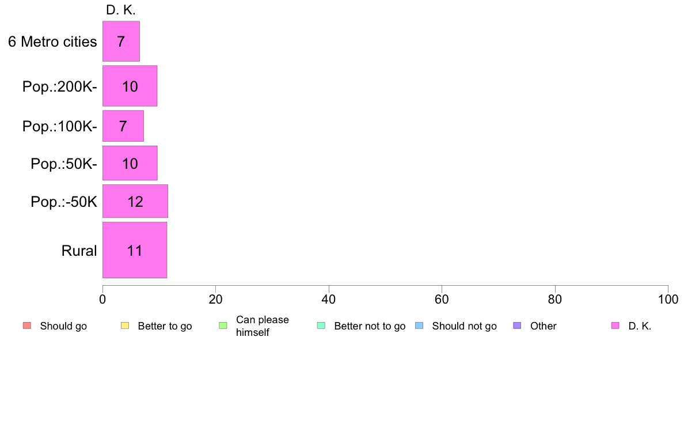Screen dimensions: 684x424
Task: Click the teal Better not to go swatch
Action: point(321,325)
